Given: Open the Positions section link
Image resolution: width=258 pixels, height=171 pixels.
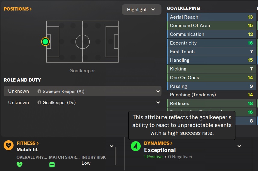Looking at the screenshot, I should [x=18, y=9].
